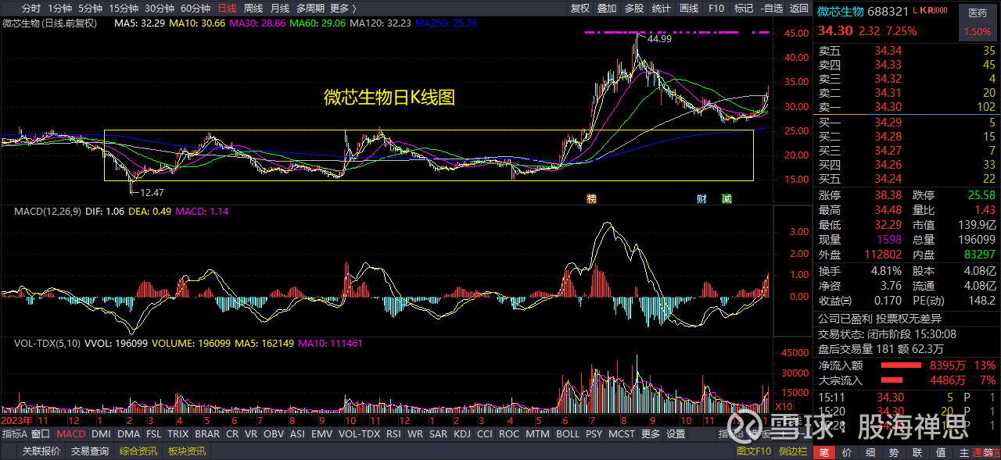Image resolution: width=1001 pixels, height=460 pixels.
Task: Click the 图文F10 link
Action: pyautogui.click(x=754, y=451)
